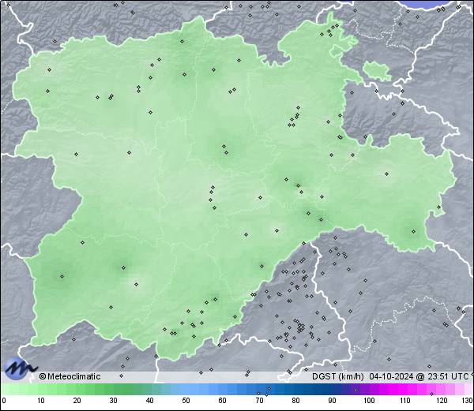Viewport: 474px width, 411px height.
Task: Click the 60 label on the scale
Action: coord(223,401)
